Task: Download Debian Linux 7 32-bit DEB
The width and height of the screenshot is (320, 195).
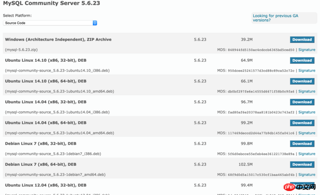Action: click(302, 144)
